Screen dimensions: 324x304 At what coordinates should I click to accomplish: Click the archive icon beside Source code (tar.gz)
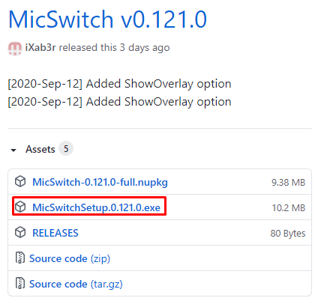tap(20, 283)
